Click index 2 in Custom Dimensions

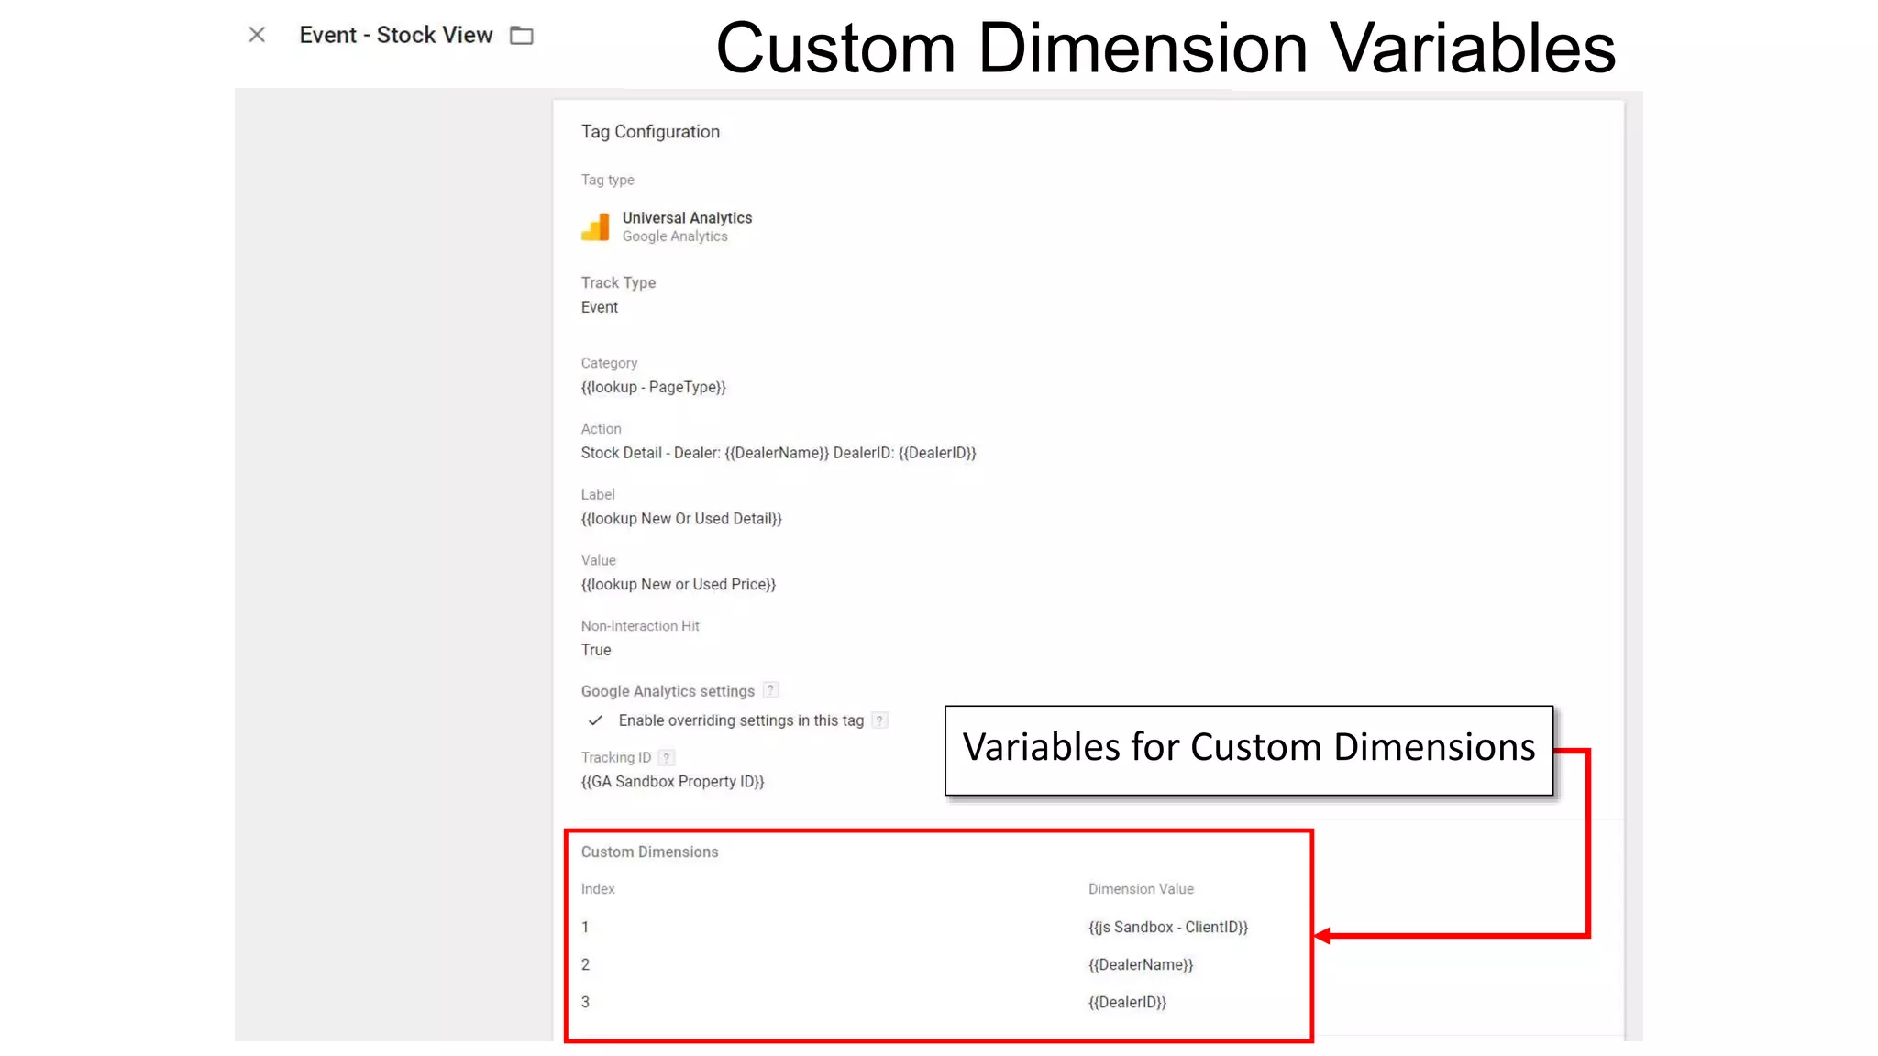coord(585,964)
